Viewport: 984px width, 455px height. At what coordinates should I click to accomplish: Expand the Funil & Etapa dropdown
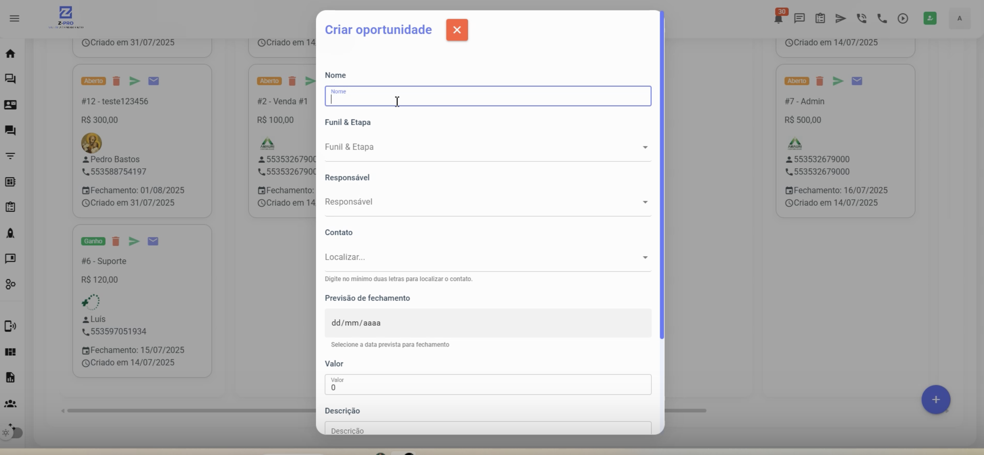[x=488, y=147]
